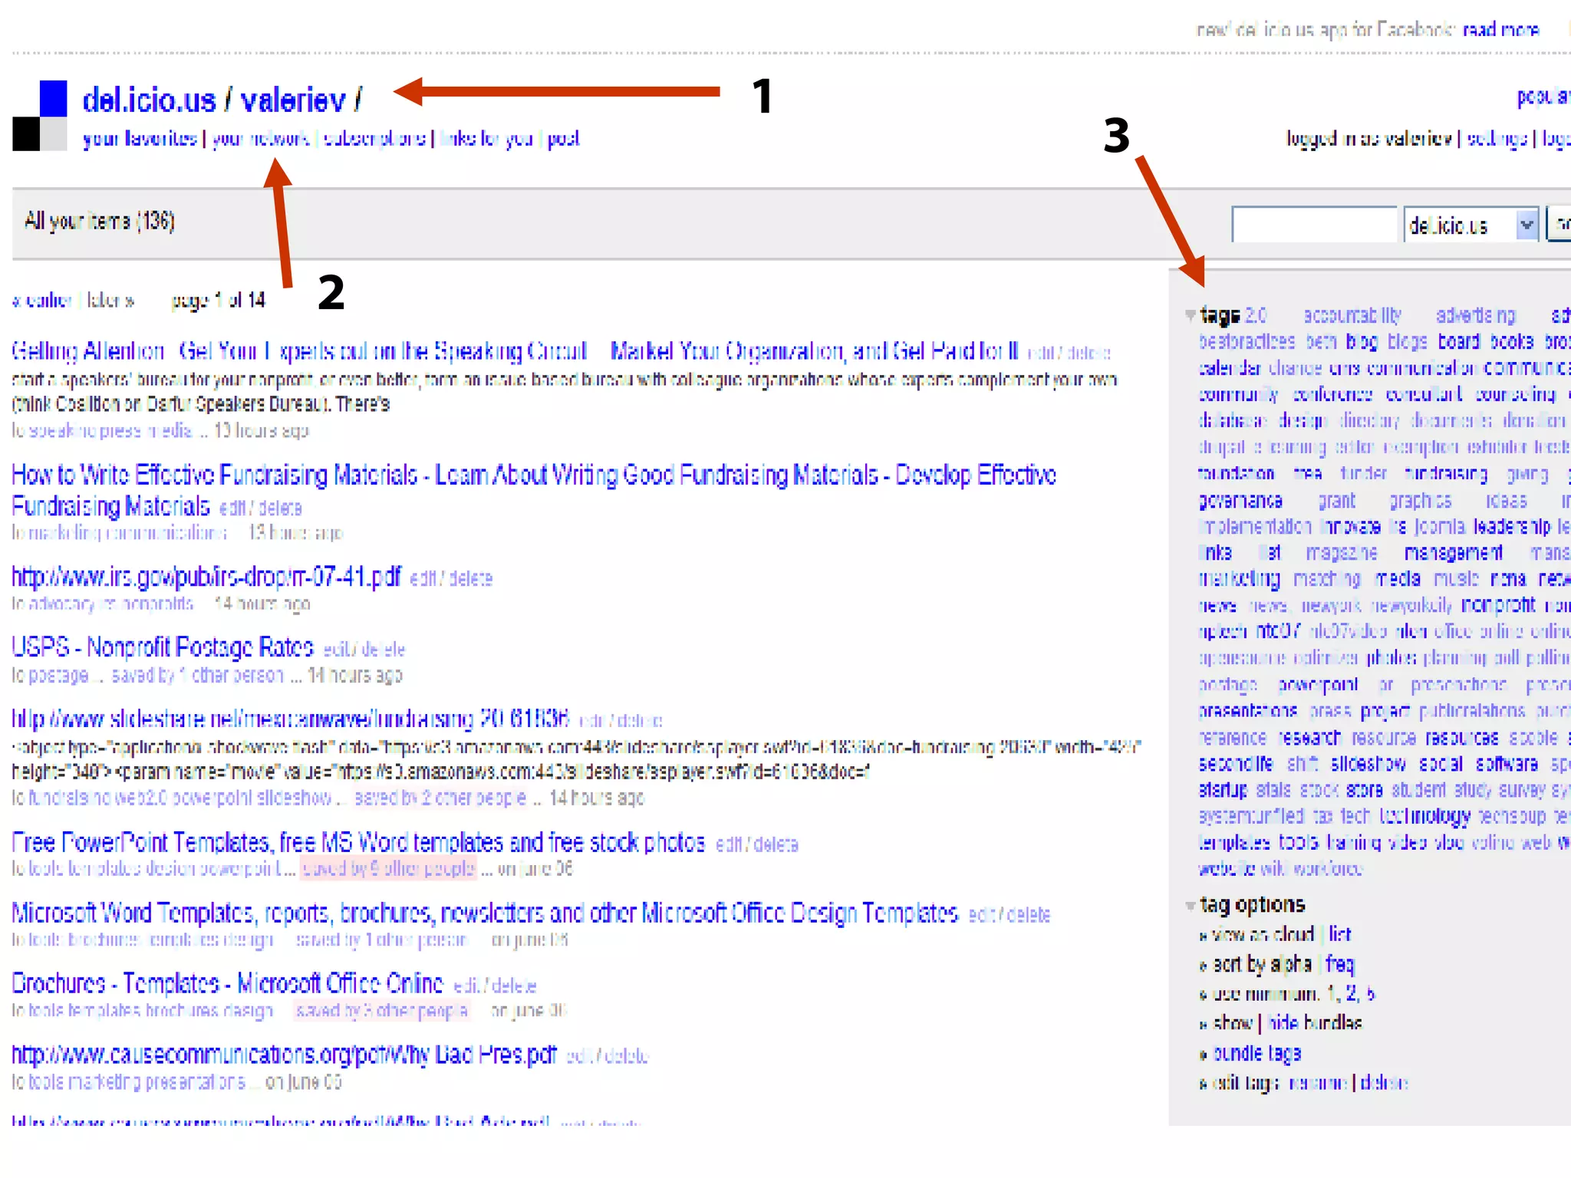
Task: Open the 'subscriptions' menu link
Action: [x=374, y=139]
